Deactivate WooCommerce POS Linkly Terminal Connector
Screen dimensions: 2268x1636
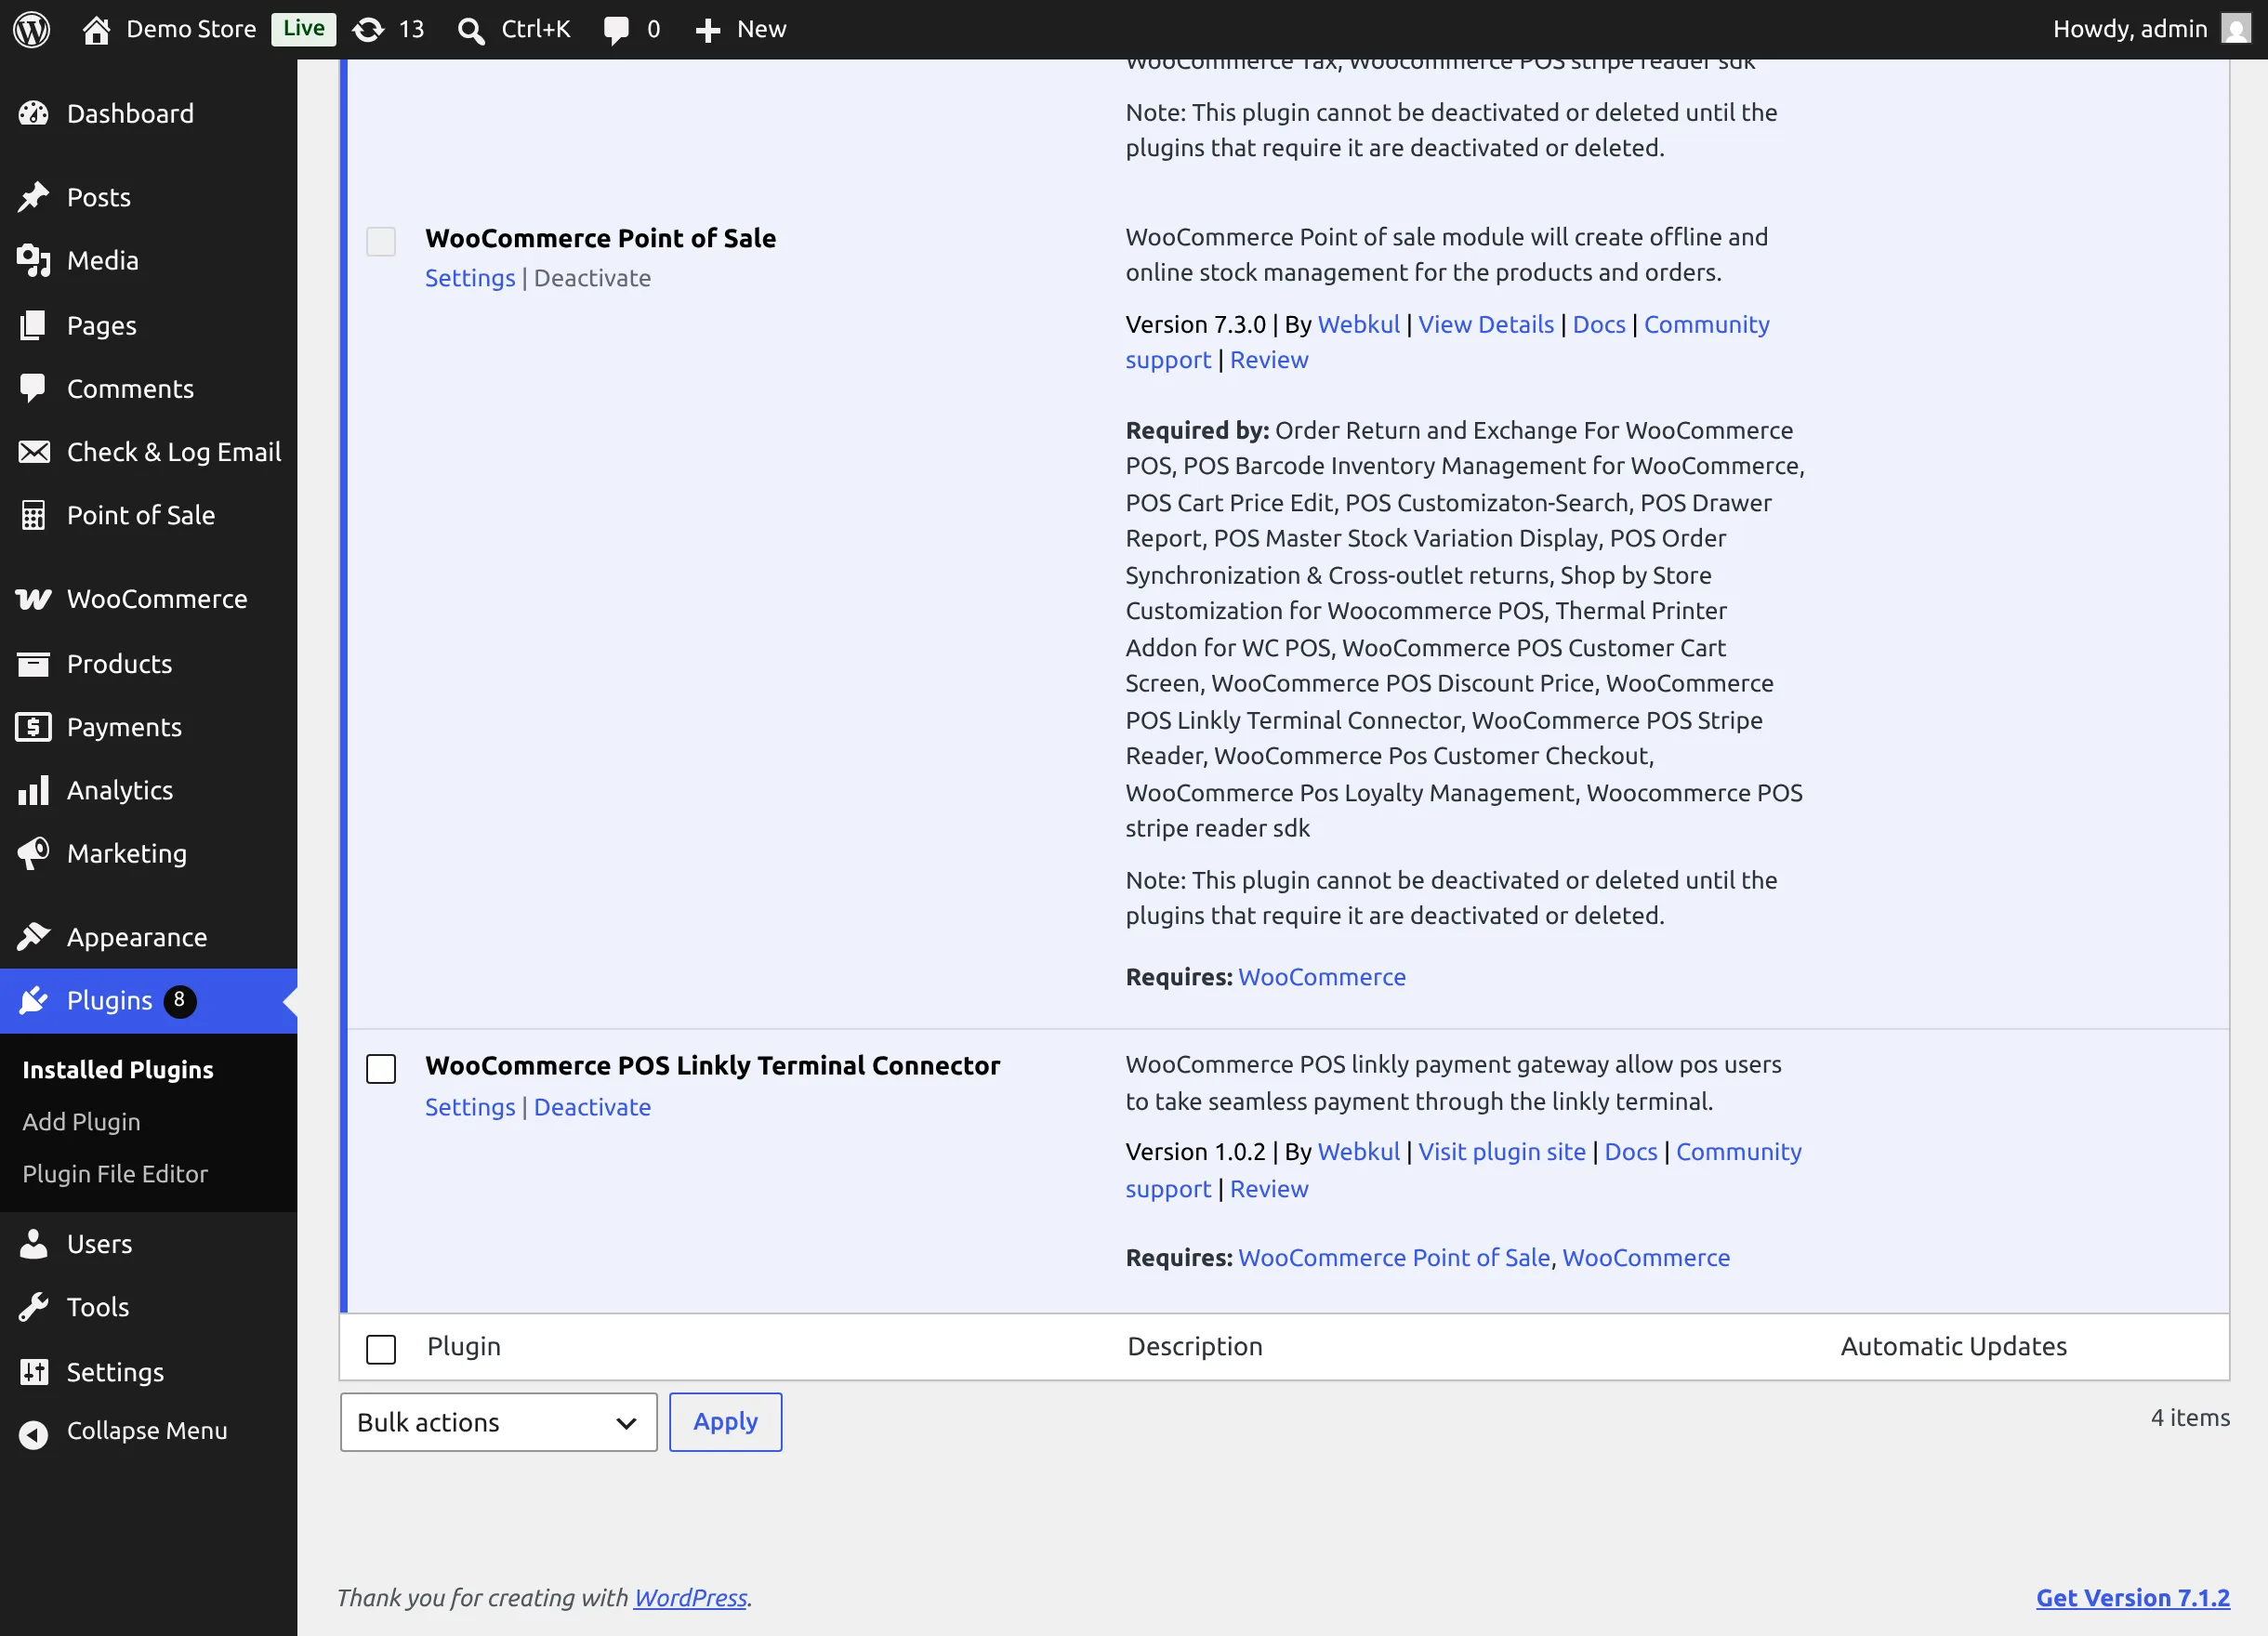592,1107
